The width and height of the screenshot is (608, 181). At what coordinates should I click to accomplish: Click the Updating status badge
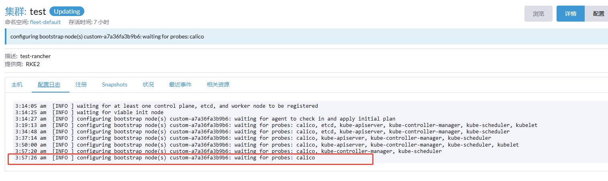click(67, 12)
